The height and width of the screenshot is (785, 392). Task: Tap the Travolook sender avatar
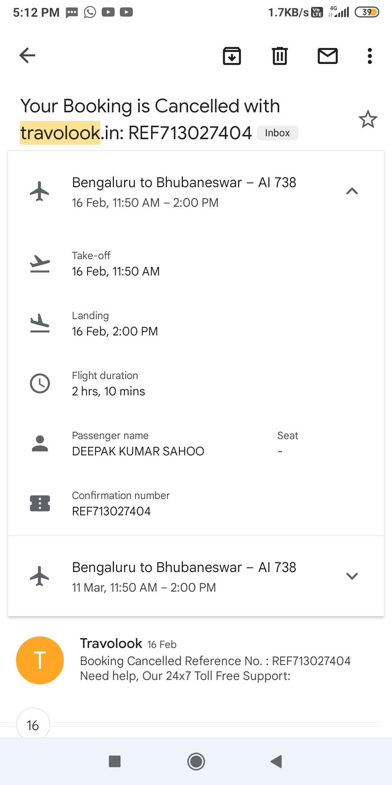40,660
